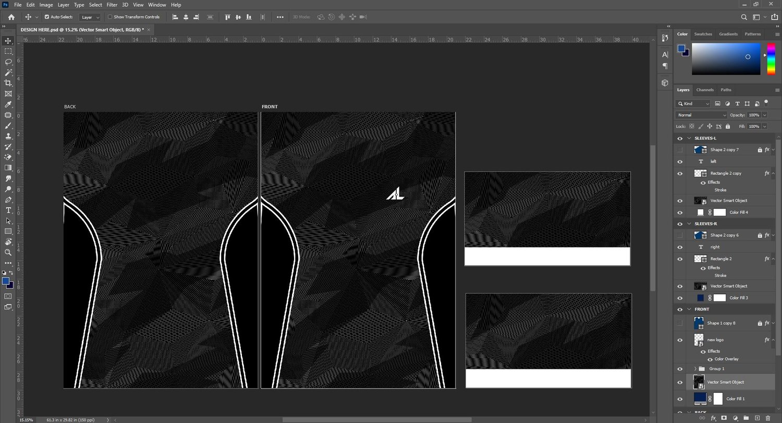
Task: Hide the SLEEVES-L group
Action: click(x=680, y=138)
